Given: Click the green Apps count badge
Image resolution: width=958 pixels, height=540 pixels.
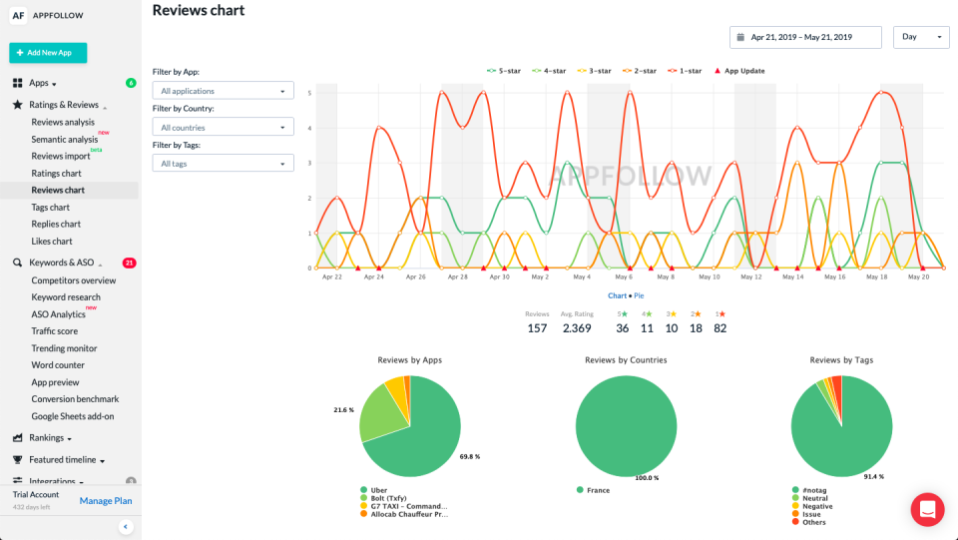Looking at the screenshot, I should [x=131, y=83].
